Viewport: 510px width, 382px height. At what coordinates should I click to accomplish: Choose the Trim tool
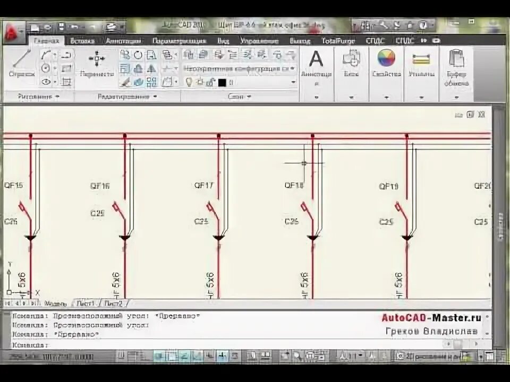(167, 68)
